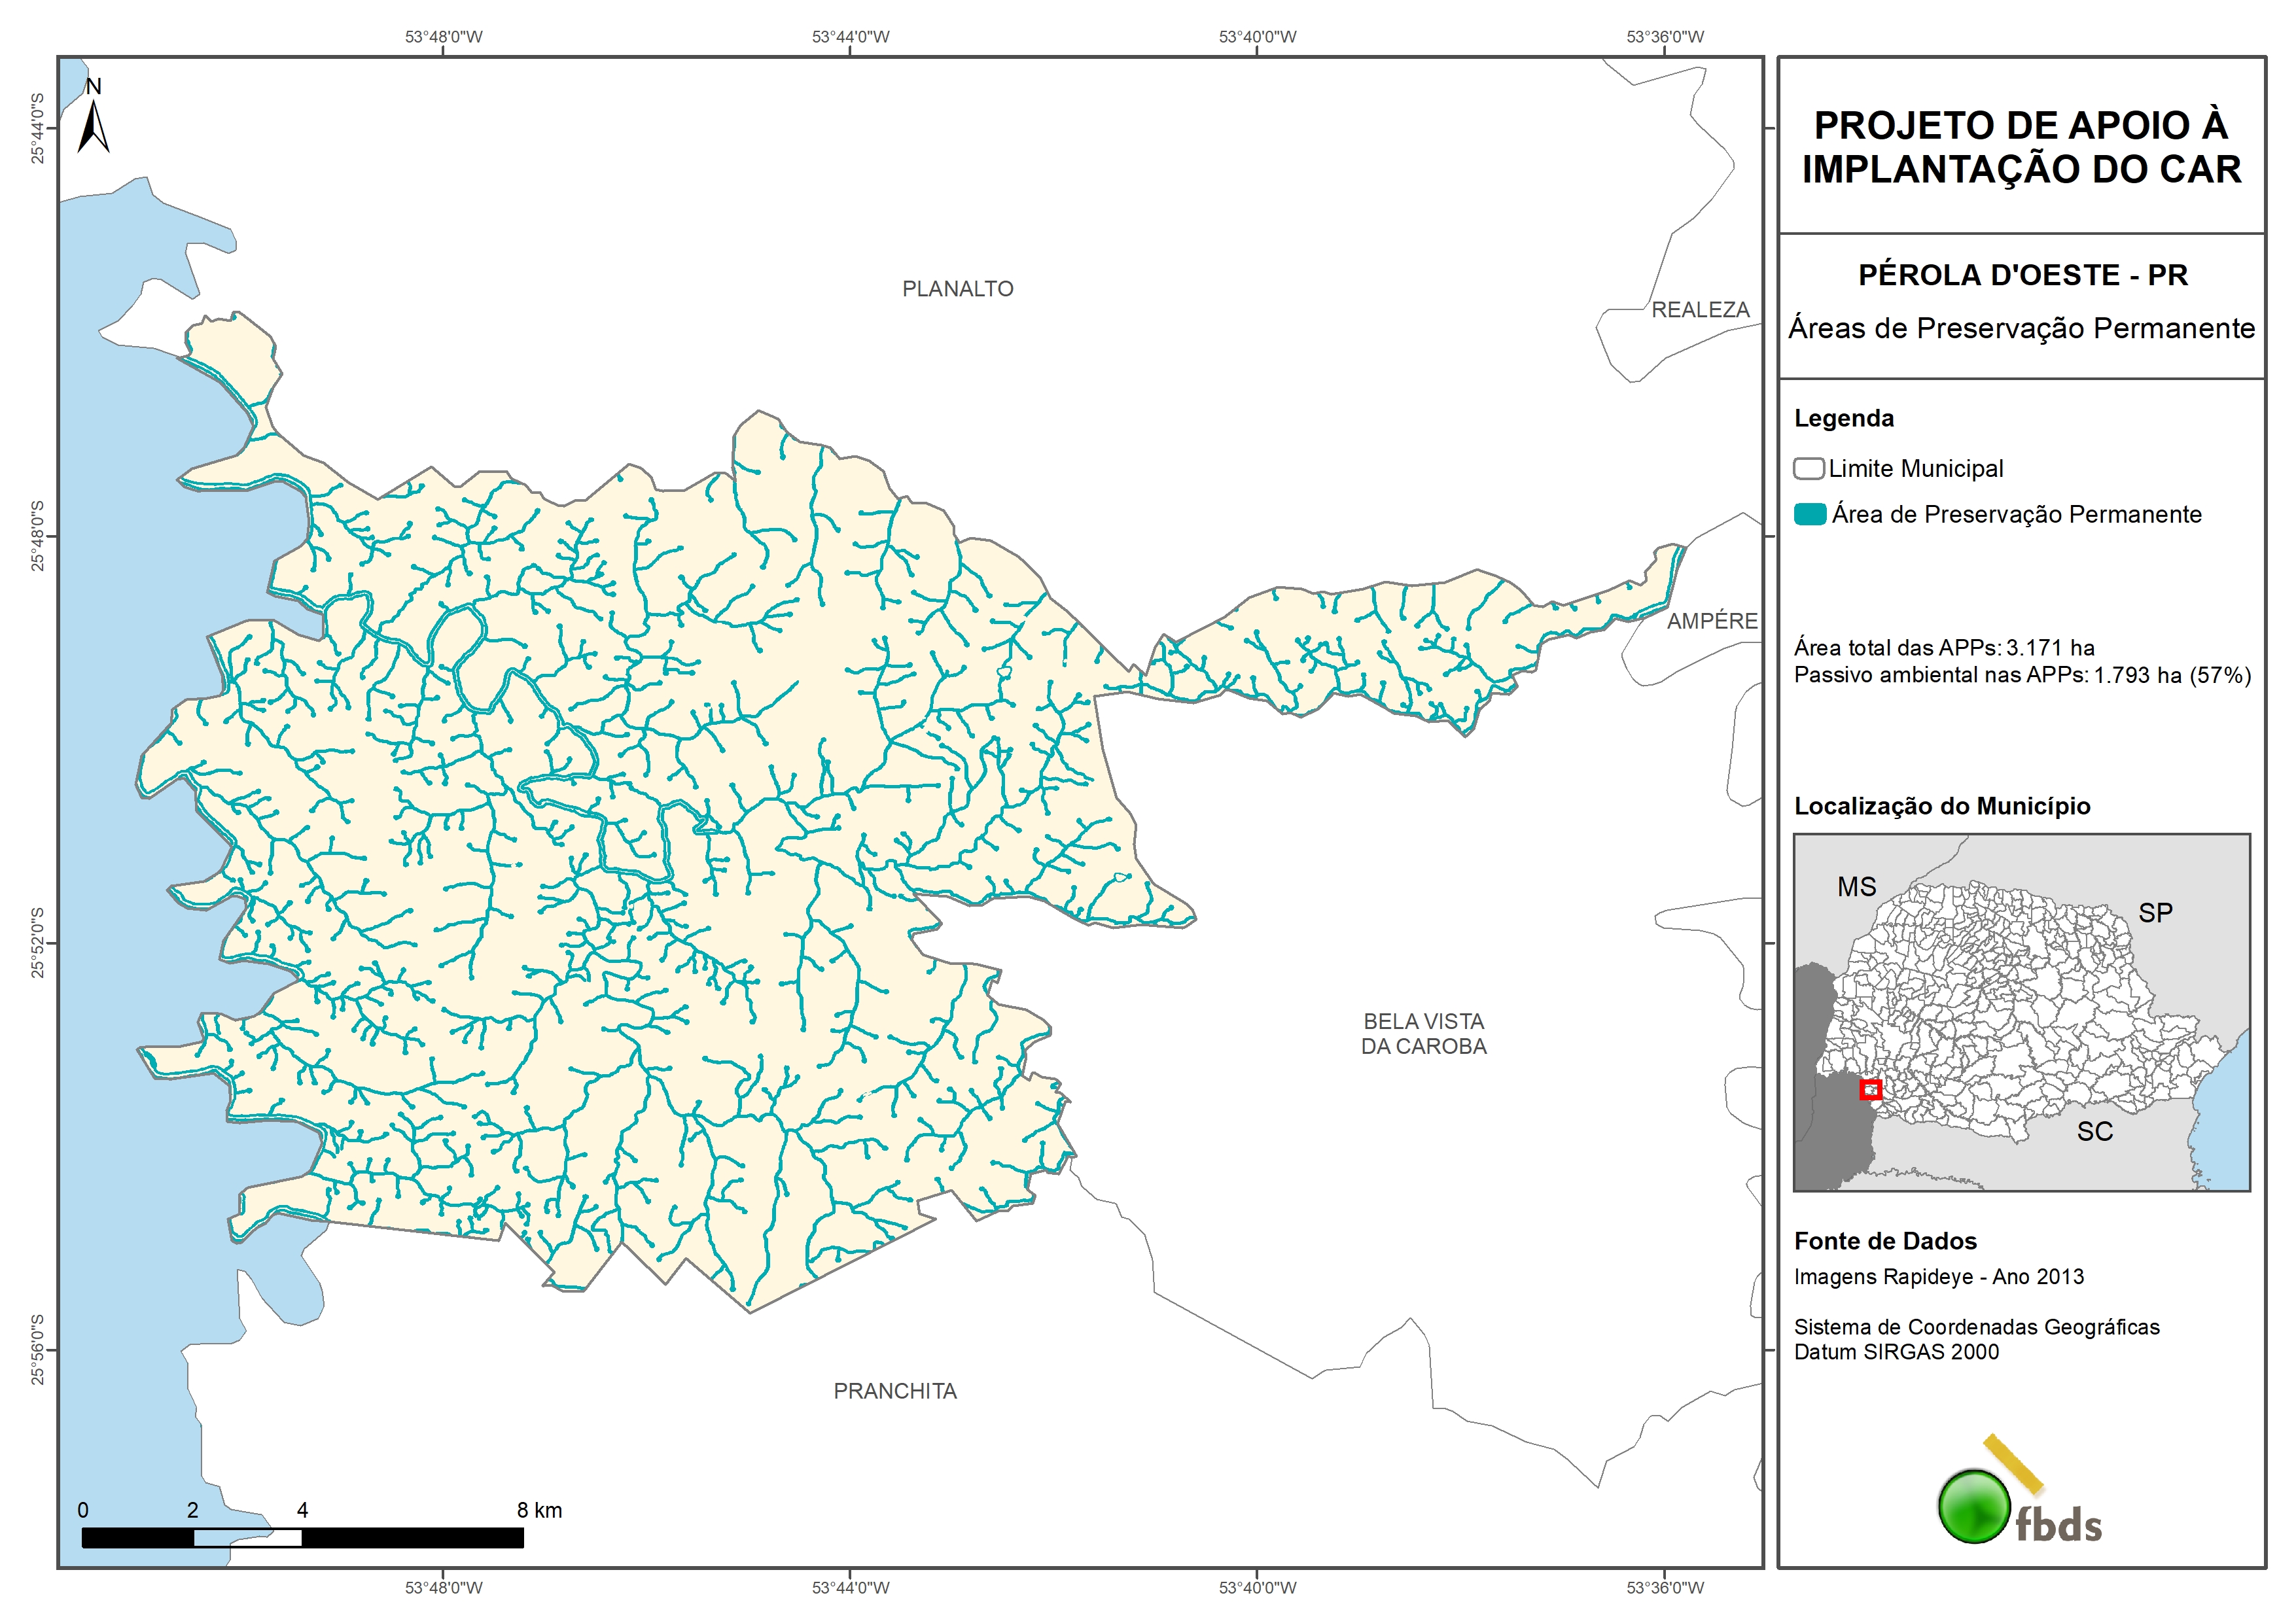The height and width of the screenshot is (1623, 2296).
Task: Click the green fbds logo sphere
Action: pos(1974,1506)
